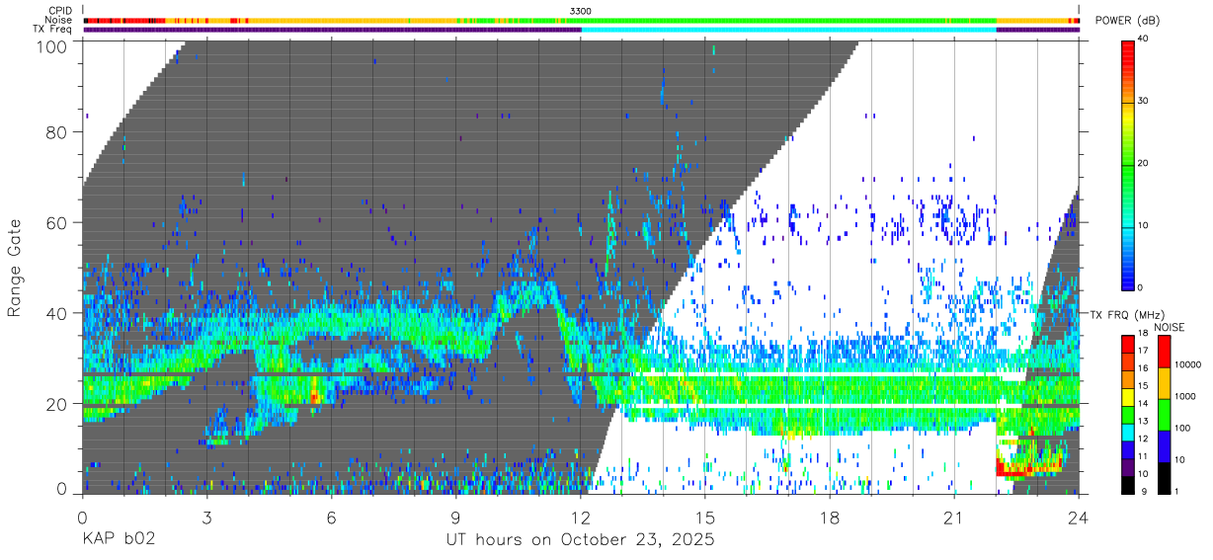
Task: Click the TX FRQ color scale bar
Action: coord(1127,414)
